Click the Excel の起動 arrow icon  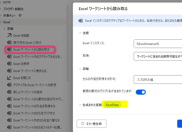(10, 36)
